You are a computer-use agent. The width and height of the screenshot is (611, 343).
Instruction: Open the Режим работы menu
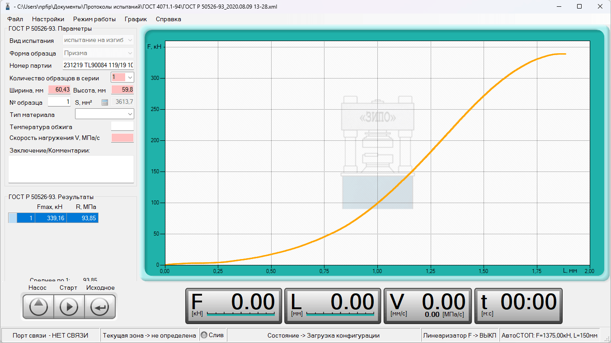pyautogui.click(x=94, y=19)
